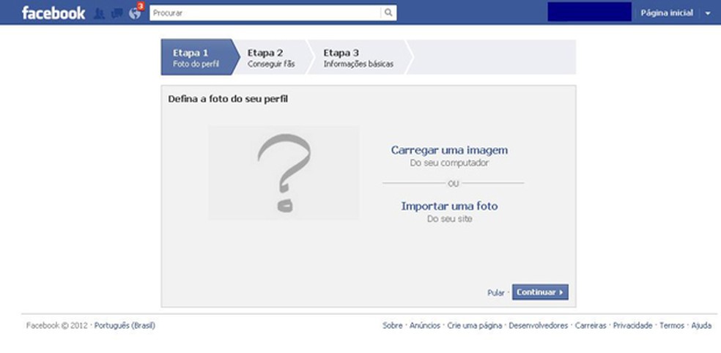Click Carregar uma imagem link
This screenshot has height=353, width=721.
449,150
